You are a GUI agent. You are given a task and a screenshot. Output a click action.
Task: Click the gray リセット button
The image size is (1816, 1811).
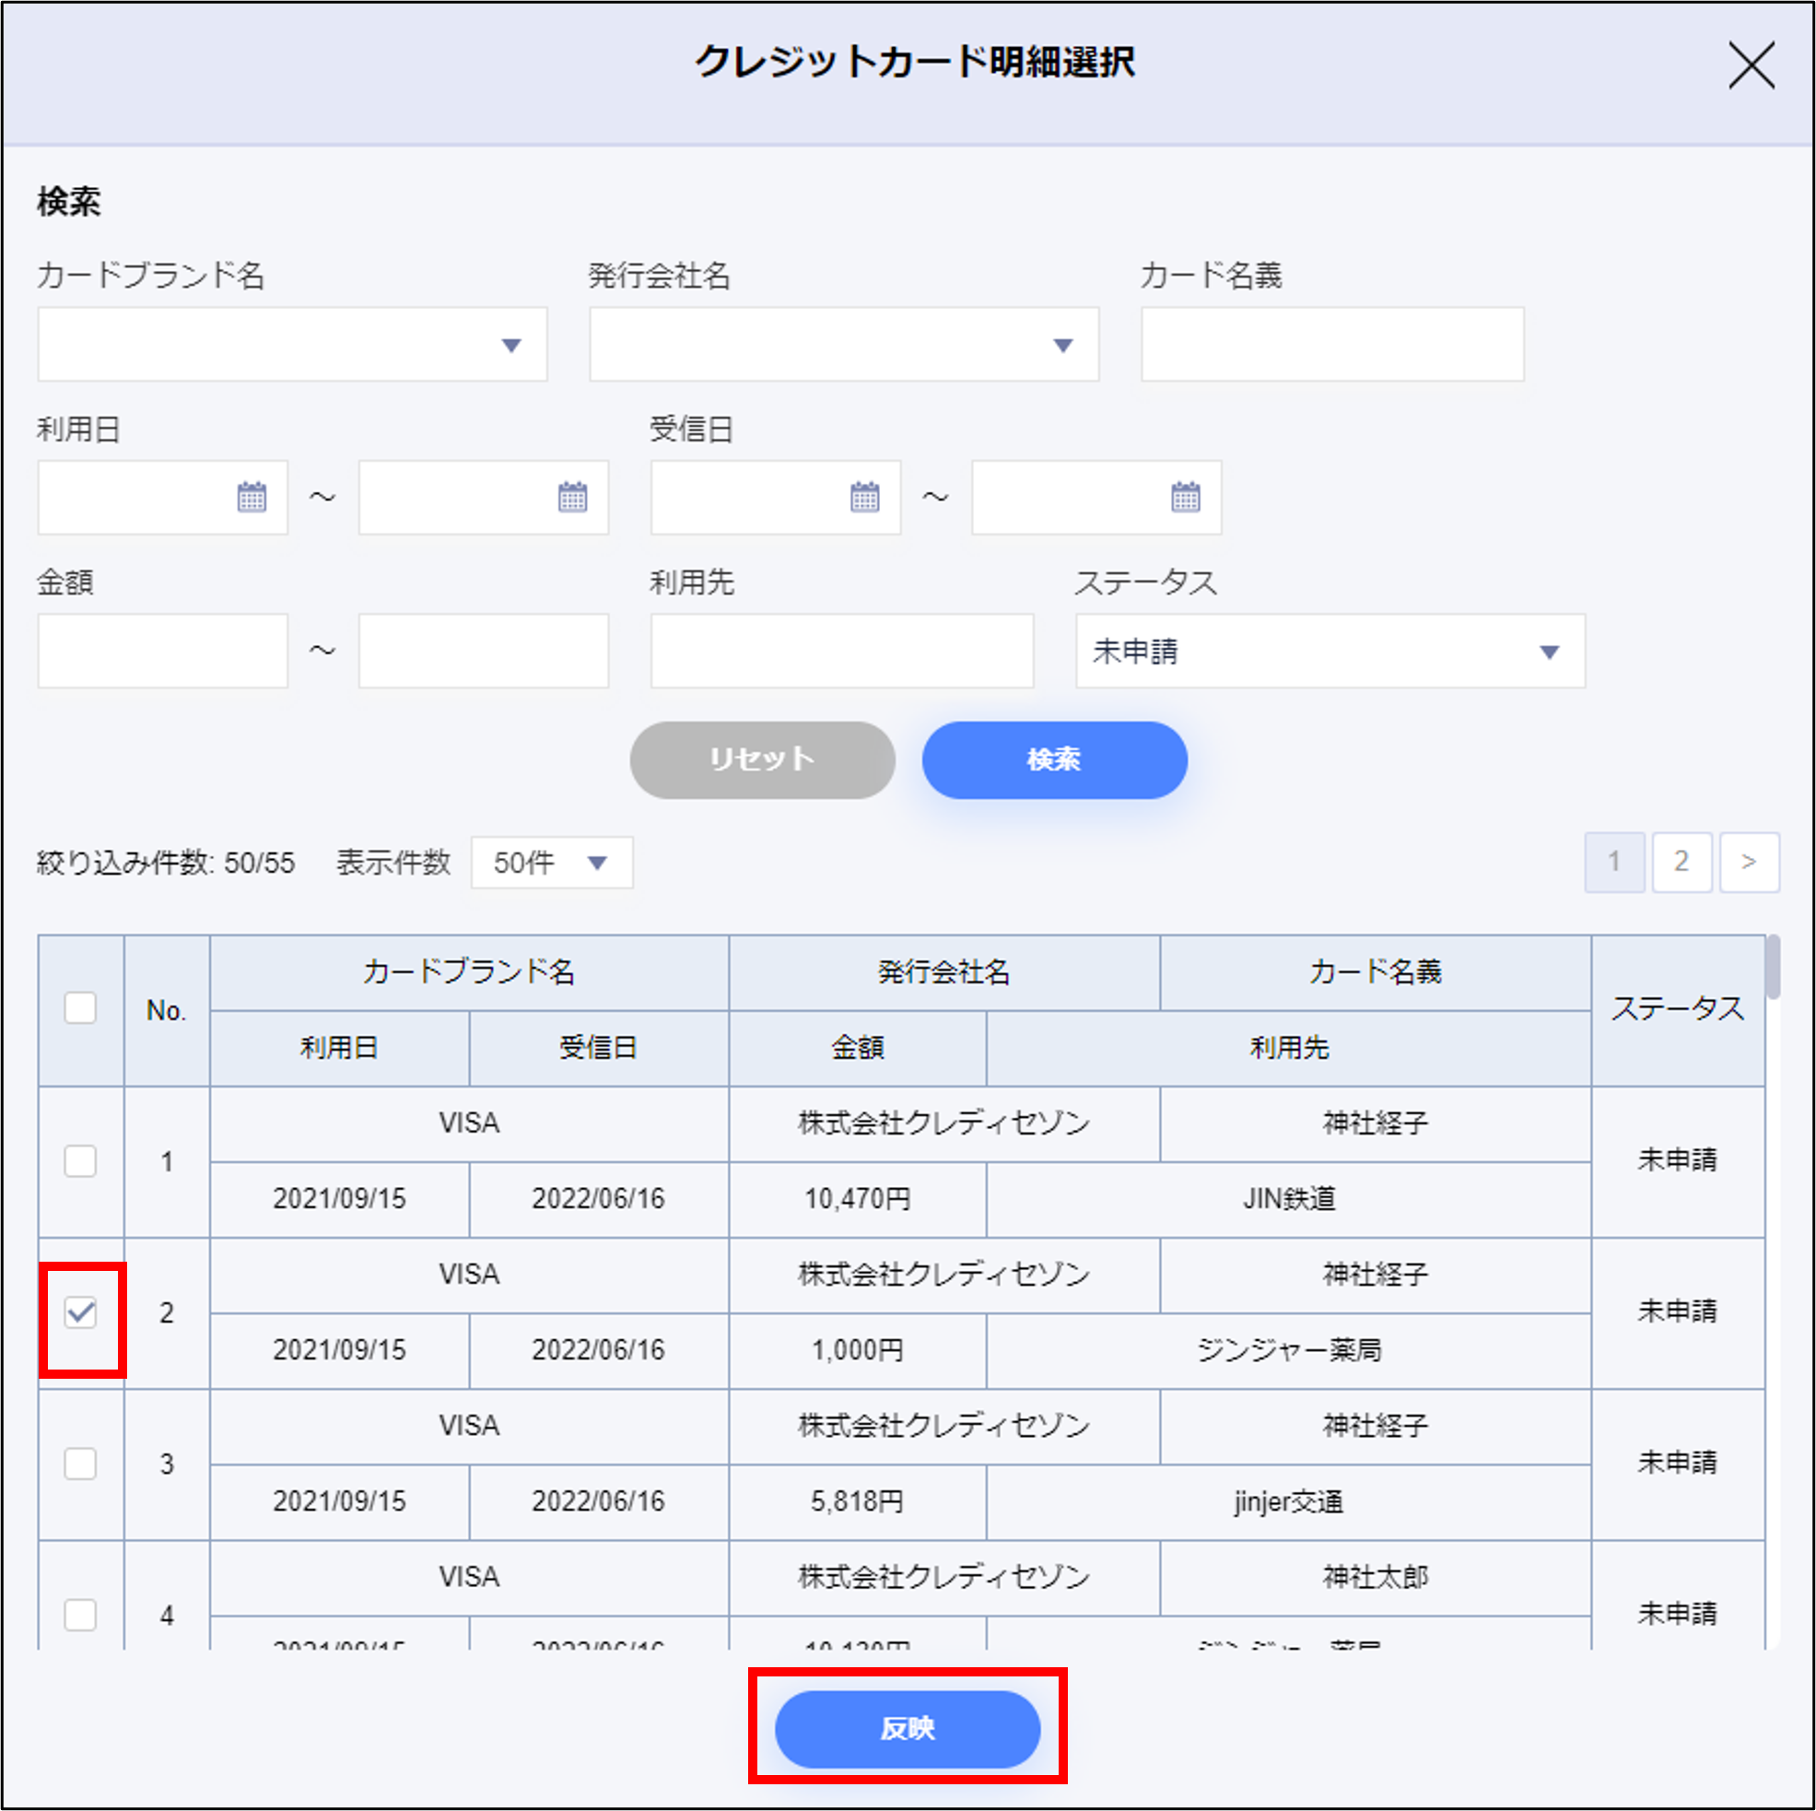pos(761,759)
